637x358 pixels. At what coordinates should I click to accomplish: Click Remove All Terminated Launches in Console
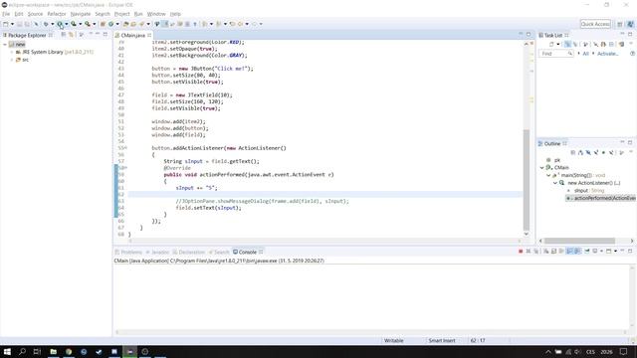click(x=536, y=252)
